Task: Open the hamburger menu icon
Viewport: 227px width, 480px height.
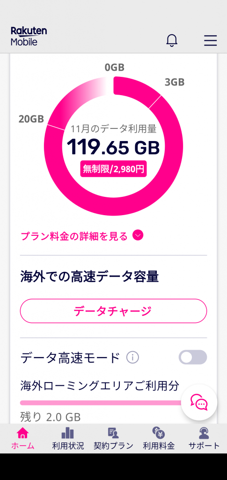Action: (x=211, y=40)
